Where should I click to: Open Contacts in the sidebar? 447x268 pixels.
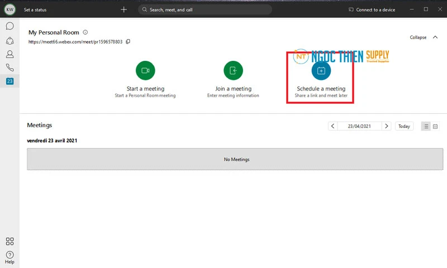tap(9, 54)
